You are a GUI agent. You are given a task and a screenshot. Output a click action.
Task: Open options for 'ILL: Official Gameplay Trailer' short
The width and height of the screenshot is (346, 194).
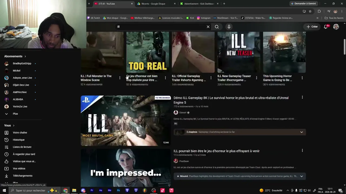click(x=211, y=78)
